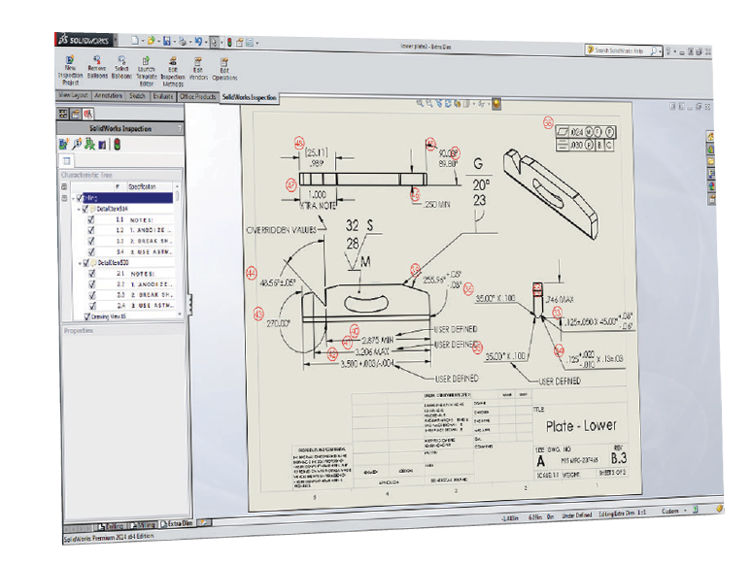Open the Undo dropdown arrow
752x564 pixels.
click(x=204, y=41)
